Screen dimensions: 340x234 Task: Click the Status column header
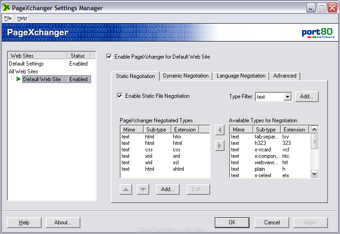click(x=79, y=56)
